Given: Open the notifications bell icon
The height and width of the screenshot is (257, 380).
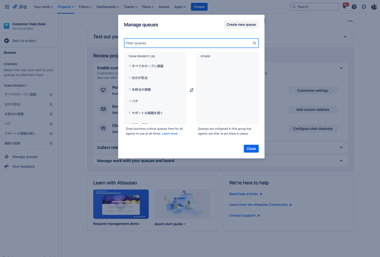Looking at the screenshot, I should 344,7.
